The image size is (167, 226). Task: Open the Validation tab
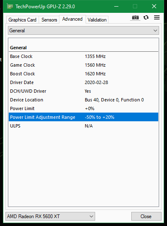(97, 20)
